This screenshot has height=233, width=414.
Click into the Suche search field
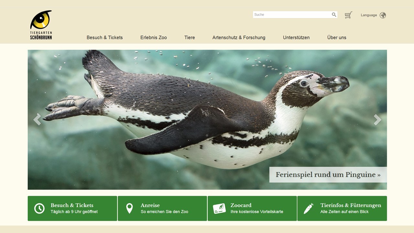click(x=292, y=15)
